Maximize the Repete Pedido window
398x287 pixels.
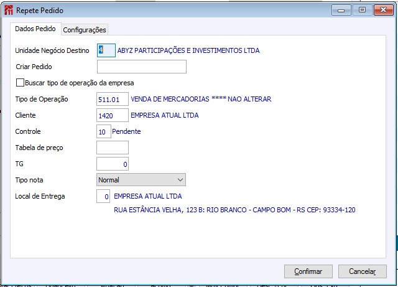point(362,10)
